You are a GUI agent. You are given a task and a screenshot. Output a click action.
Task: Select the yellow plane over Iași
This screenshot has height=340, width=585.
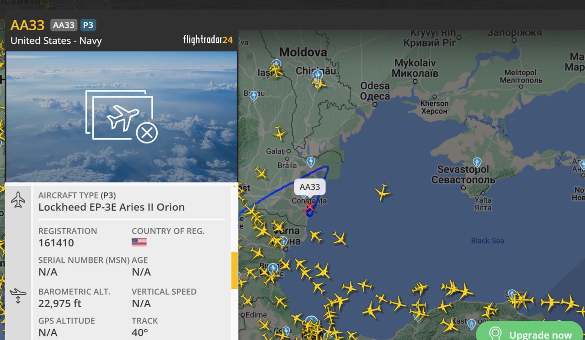coord(276,71)
